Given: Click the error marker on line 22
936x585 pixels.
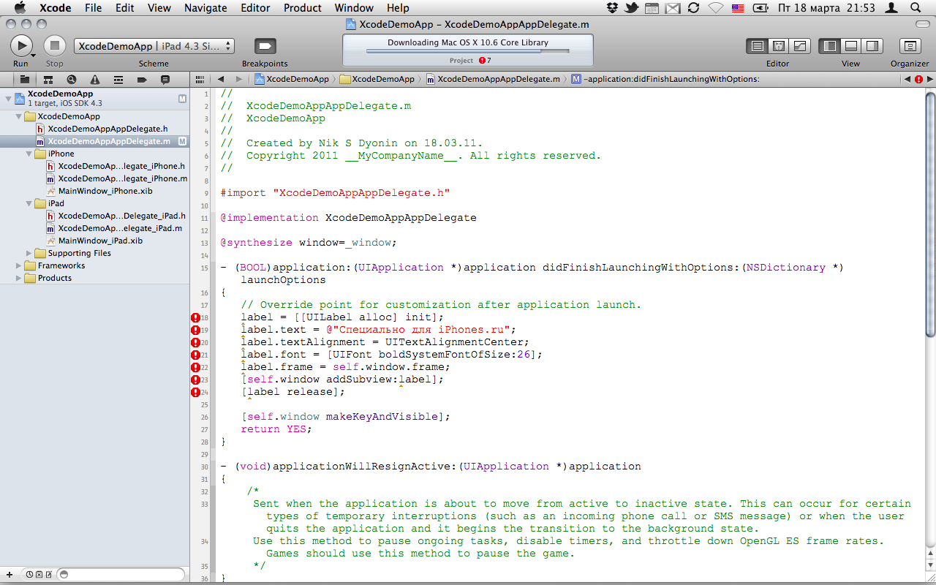Looking at the screenshot, I should (195, 367).
